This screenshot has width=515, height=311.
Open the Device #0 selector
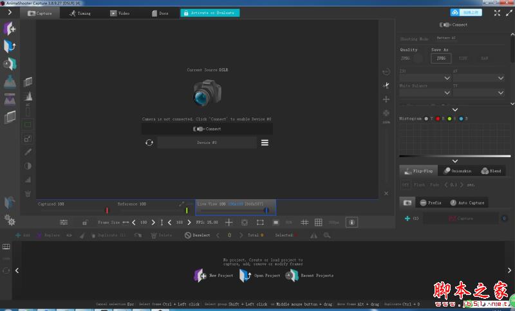[x=207, y=143]
